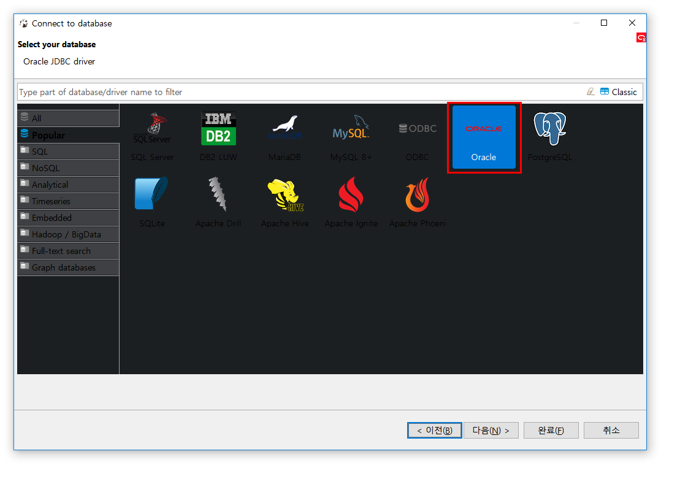Viewport: 680px width, 484px height.
Task: Maximize the Connect to database window
Action: [604, 23]
